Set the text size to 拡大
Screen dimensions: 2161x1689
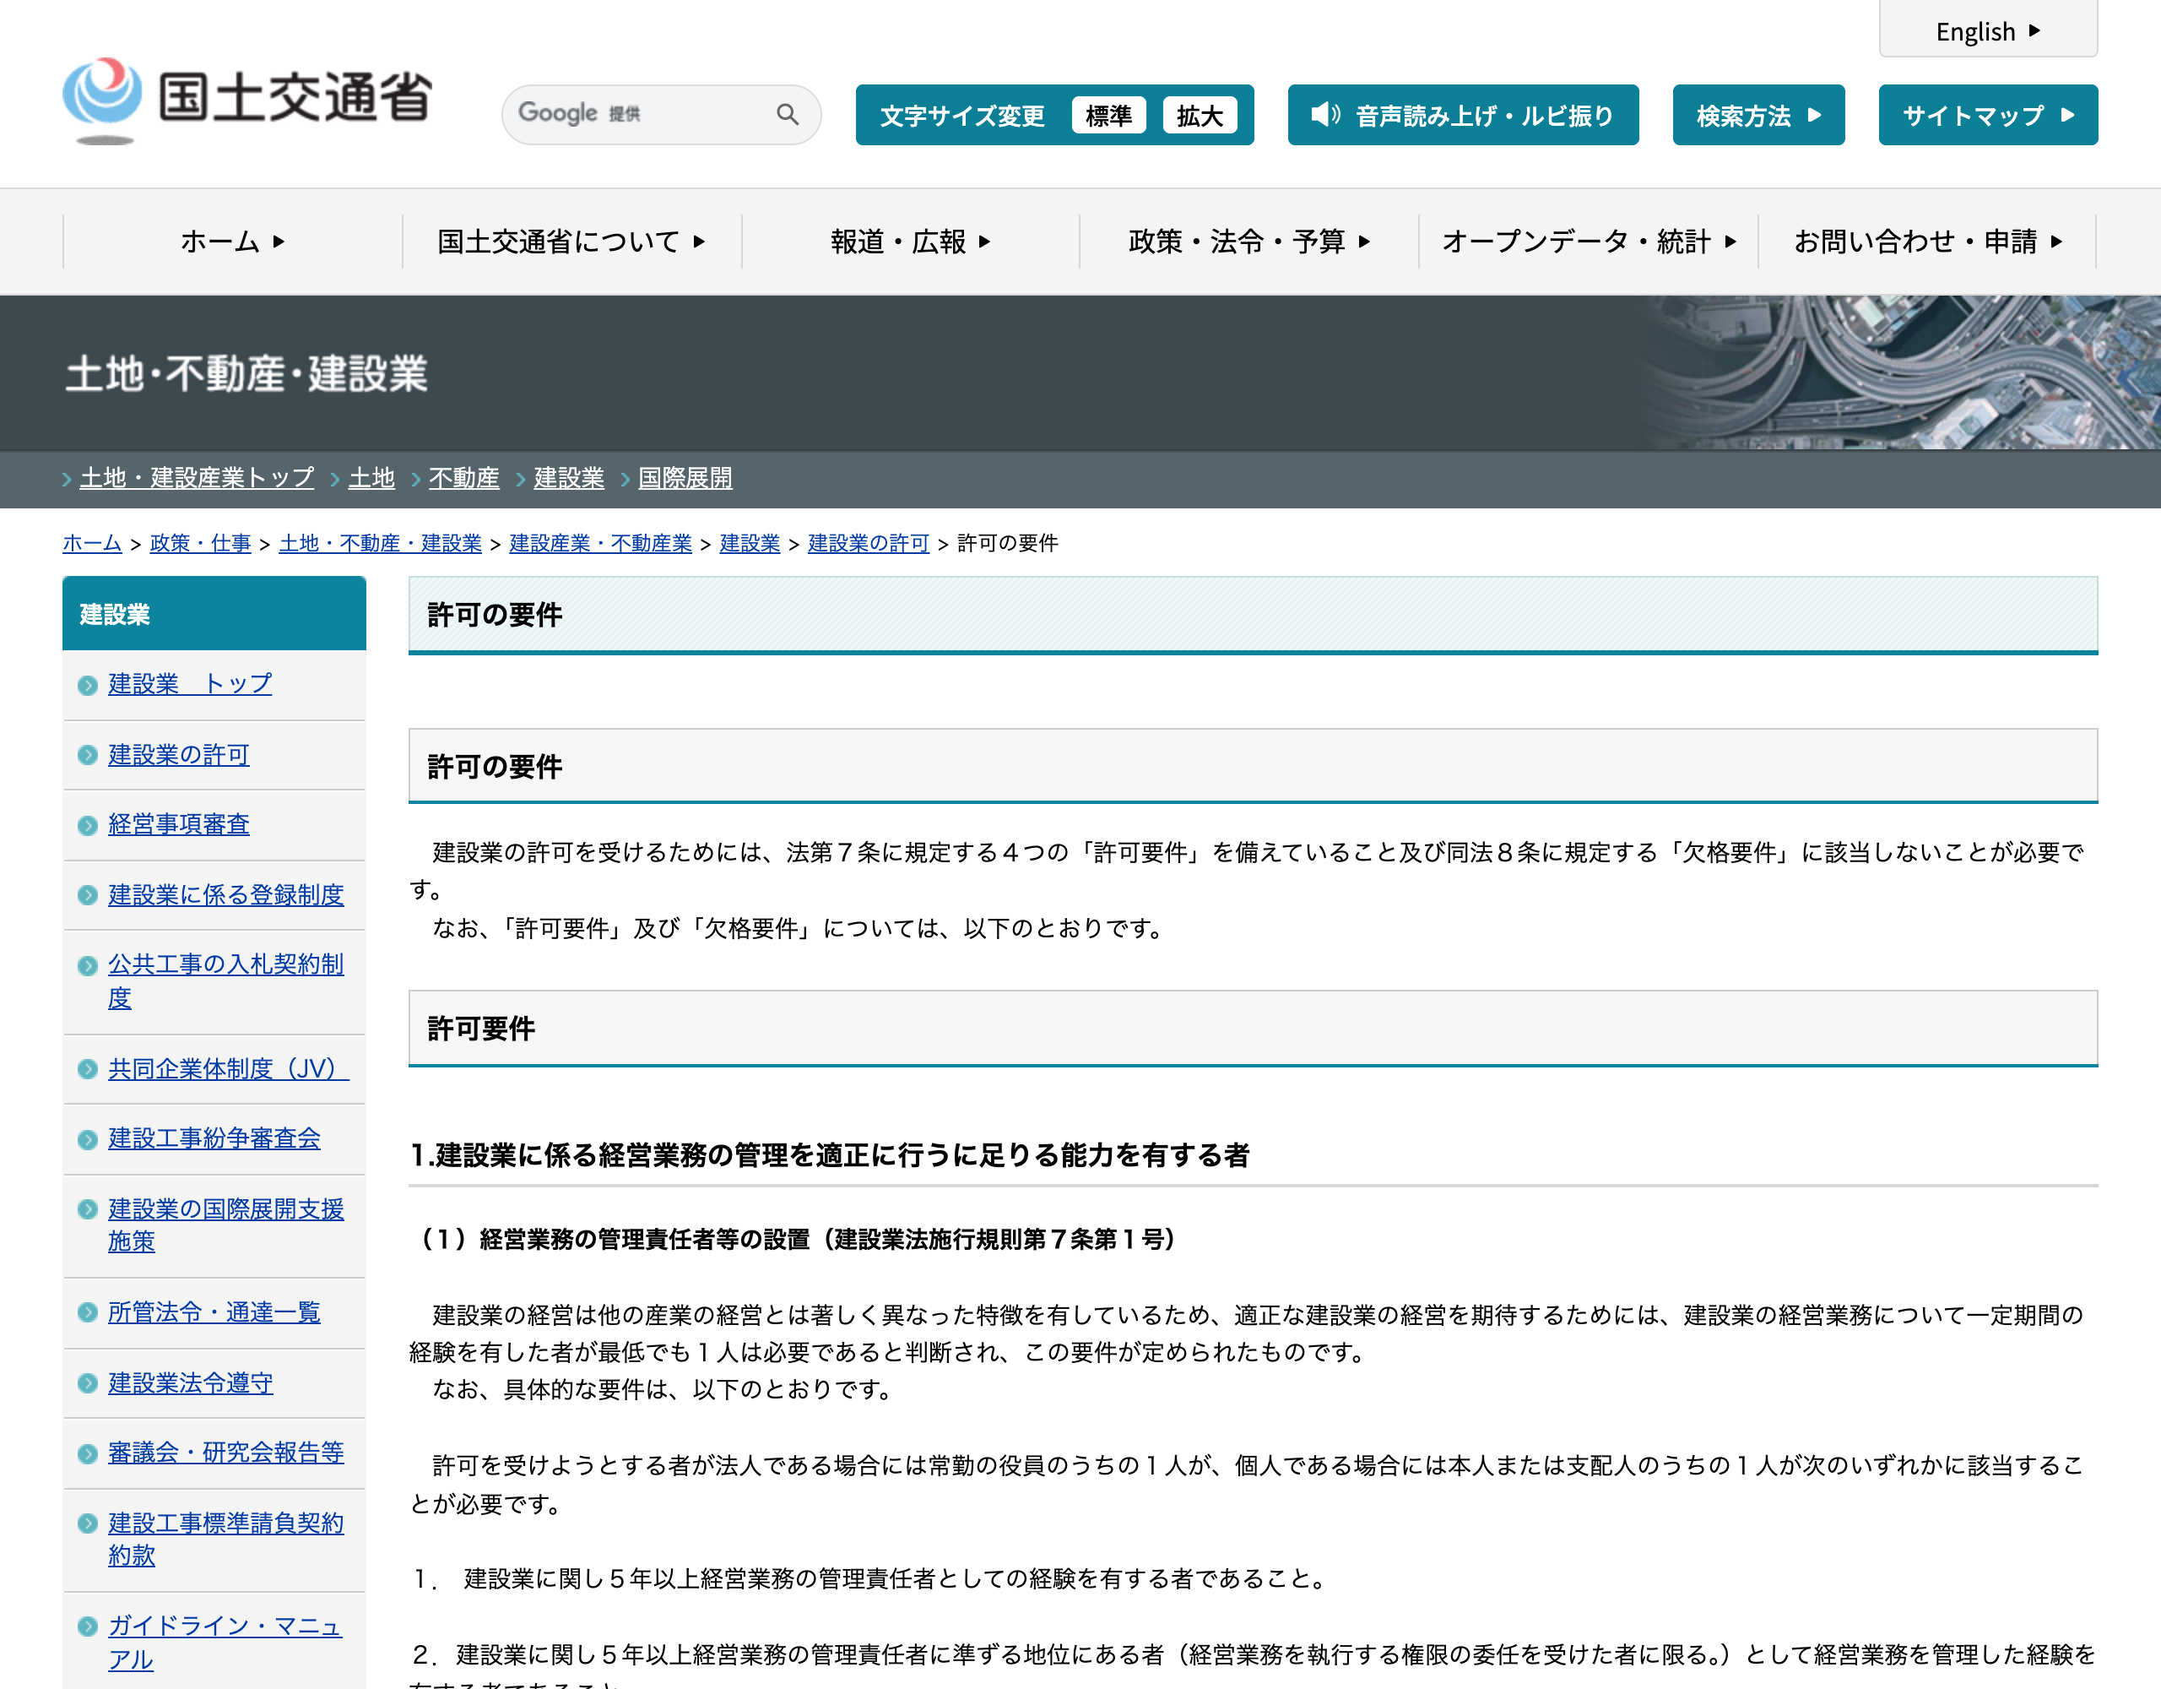1200,116
